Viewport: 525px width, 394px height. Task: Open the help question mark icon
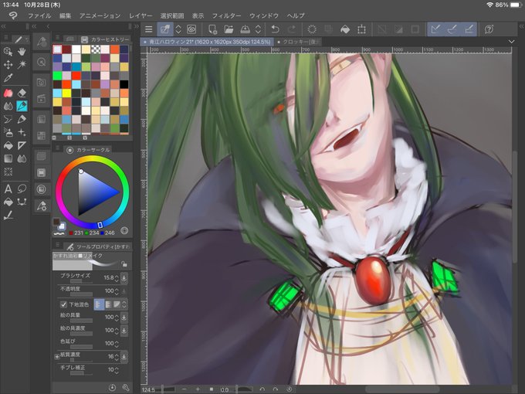(489, 29)
